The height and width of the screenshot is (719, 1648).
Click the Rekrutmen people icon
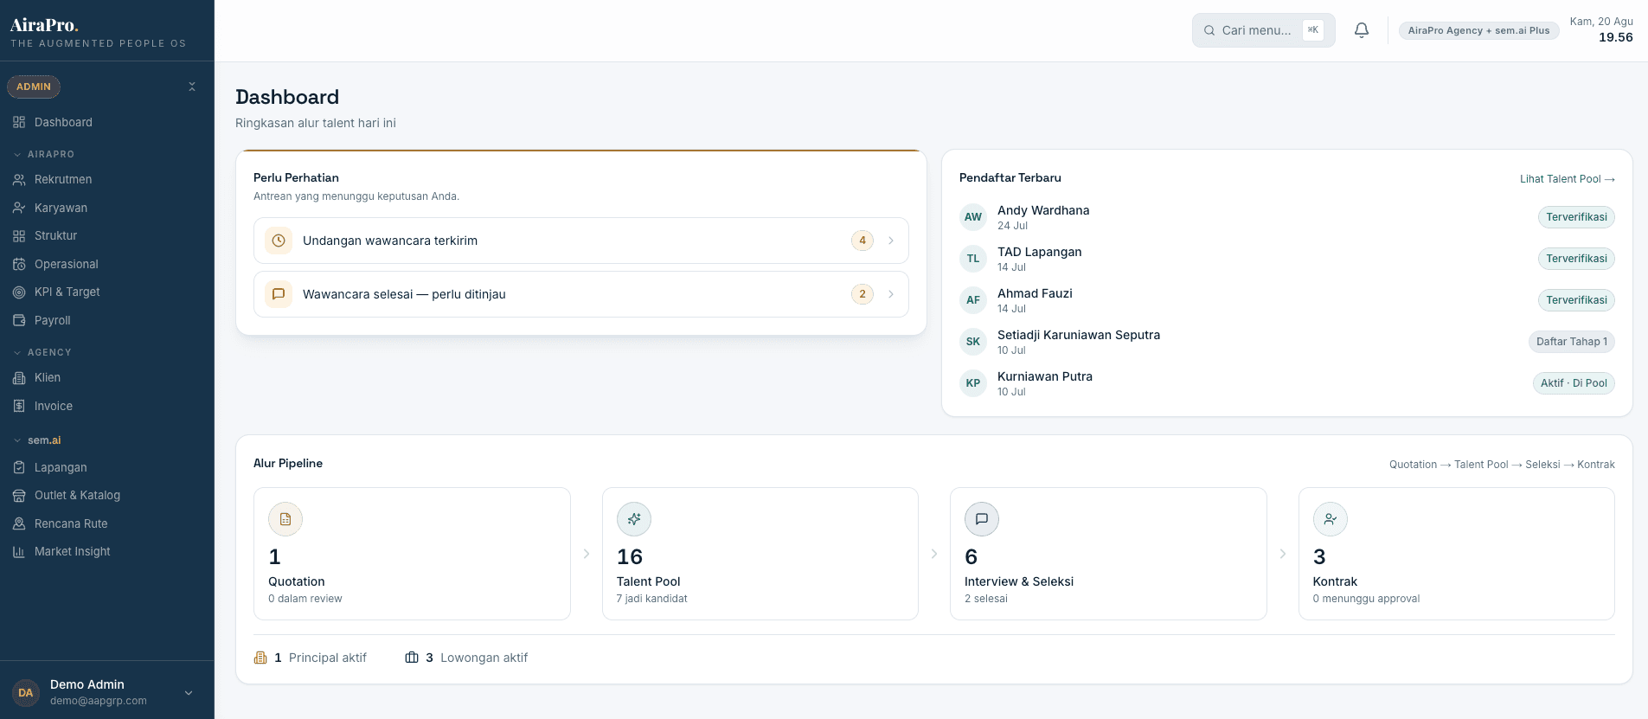pyautogui.click(x=19, y=179)
